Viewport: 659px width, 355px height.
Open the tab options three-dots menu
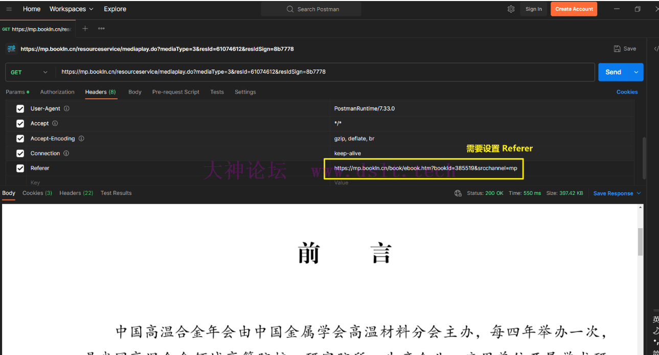pyautogui.click(x=101, y=29)
